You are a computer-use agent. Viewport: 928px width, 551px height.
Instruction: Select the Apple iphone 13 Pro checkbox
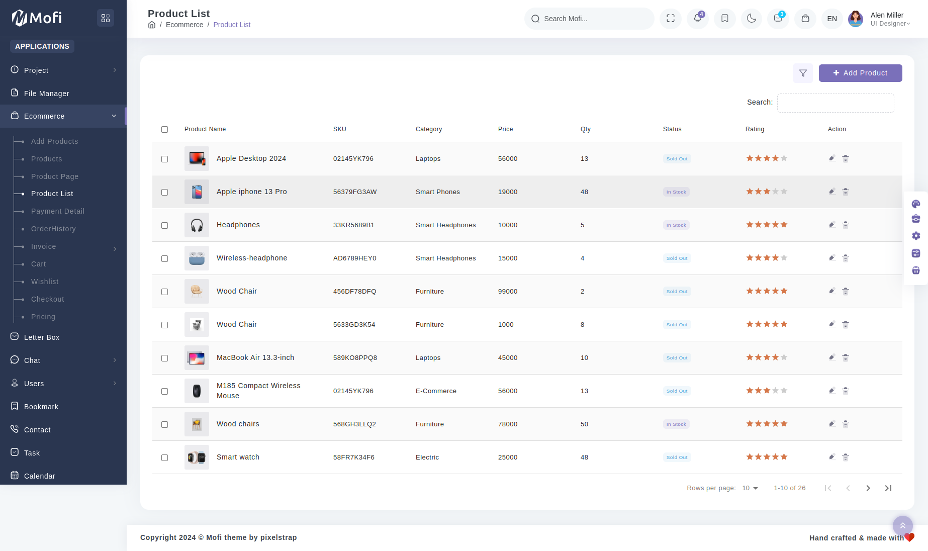(x=164, y=192)
